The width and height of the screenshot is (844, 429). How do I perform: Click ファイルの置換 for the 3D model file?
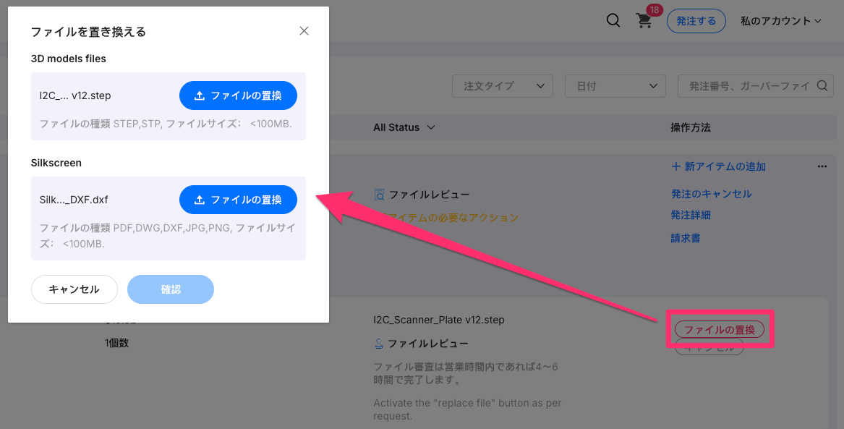(238, 95)
